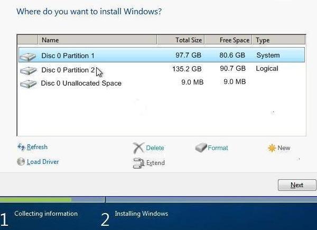The height and width of the screenshot is (230, 317).
Task: Choose the New link
Action: [x=284, y=148]
